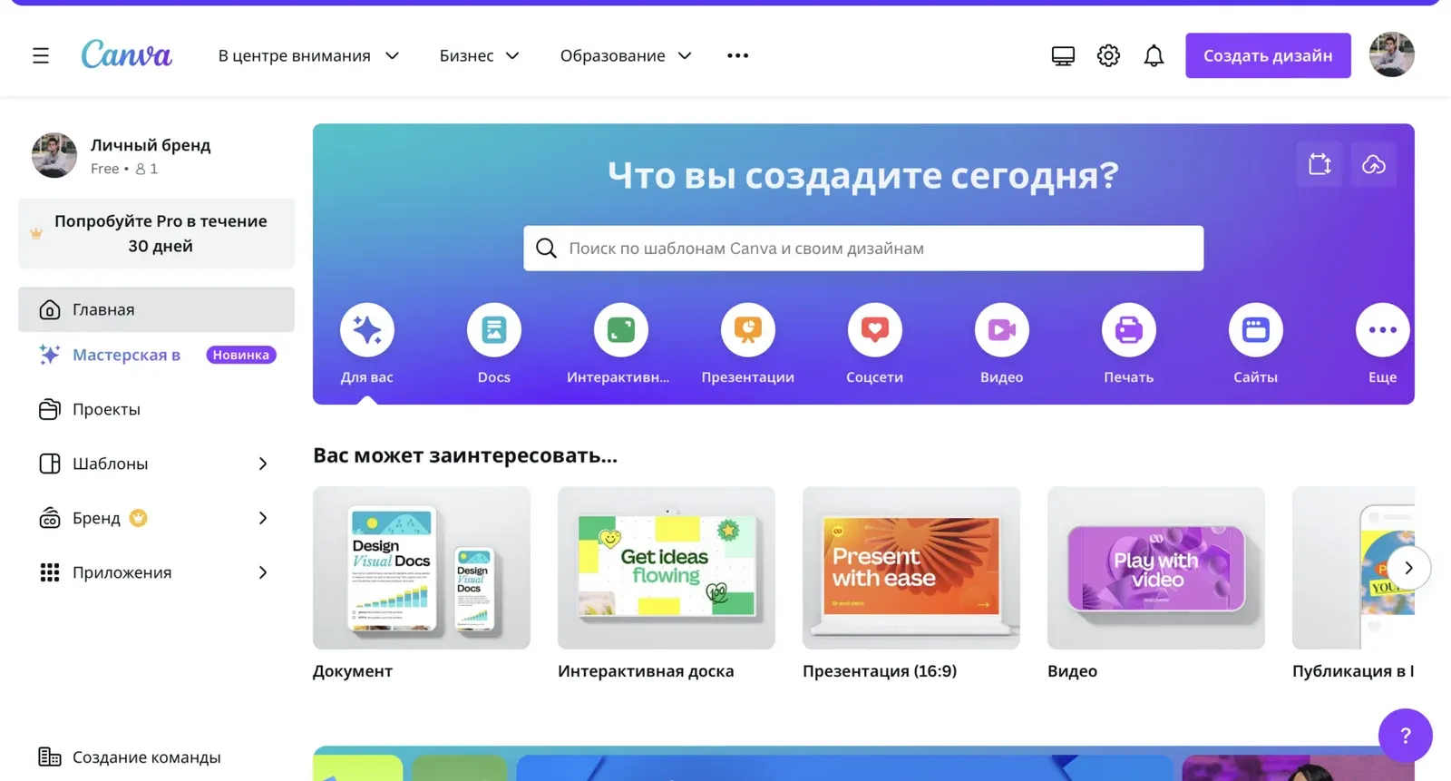Open the Еще more categories icon
This screenshot has width=1451, height=781.
(x=1383, y=329)
